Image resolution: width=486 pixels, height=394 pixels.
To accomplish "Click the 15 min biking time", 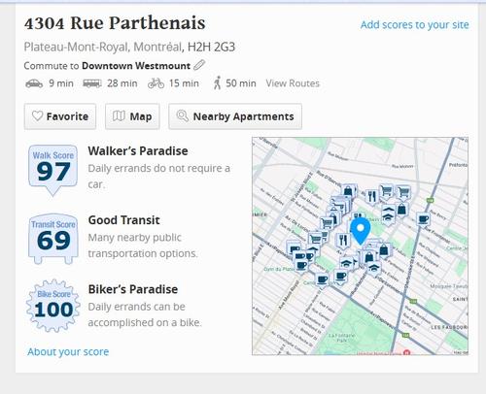I will [x=184, y=83].
